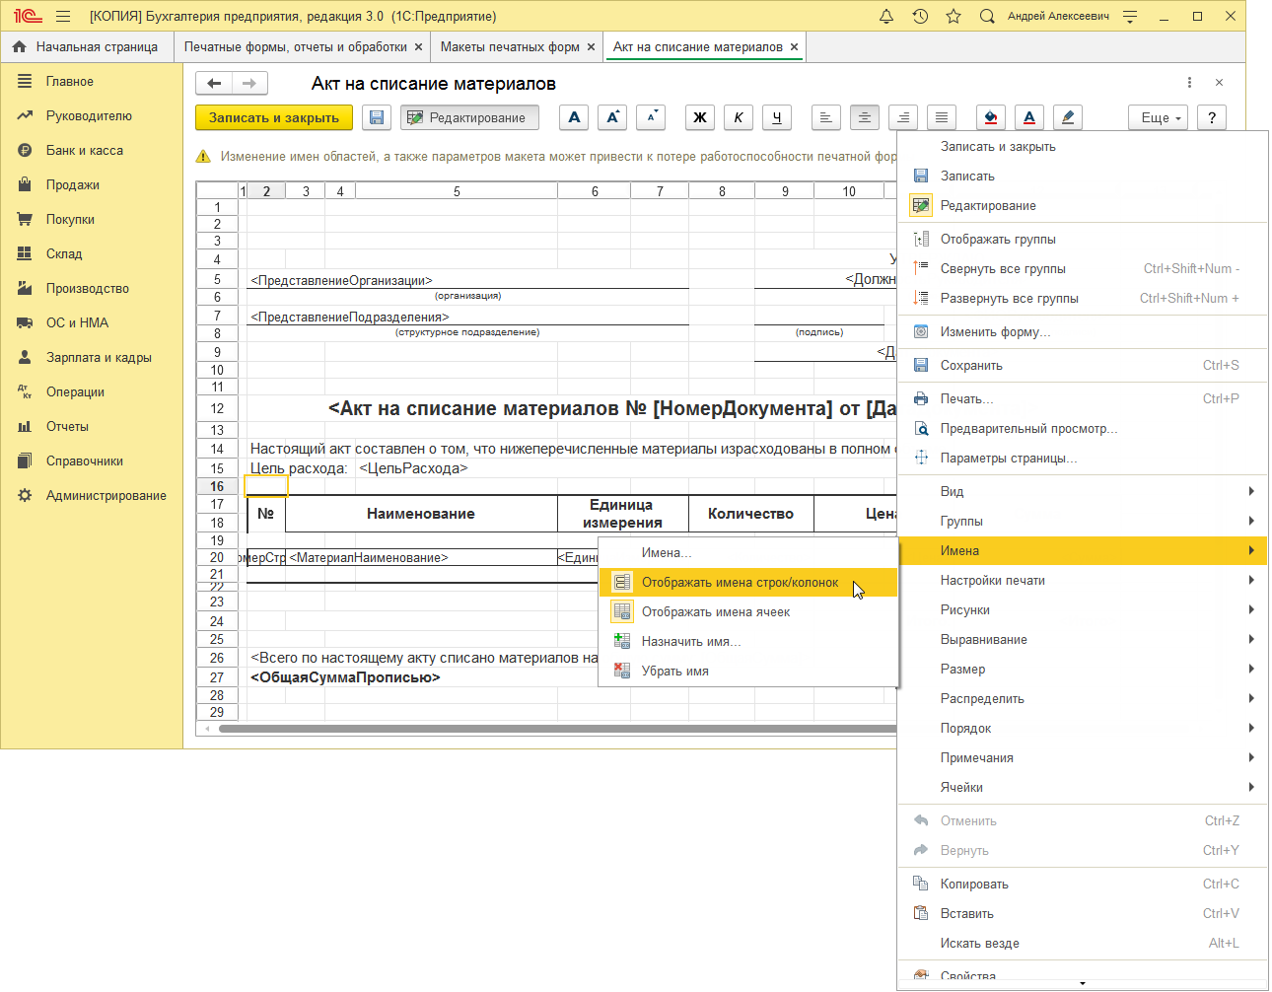Align text to the right

[903, 117]
